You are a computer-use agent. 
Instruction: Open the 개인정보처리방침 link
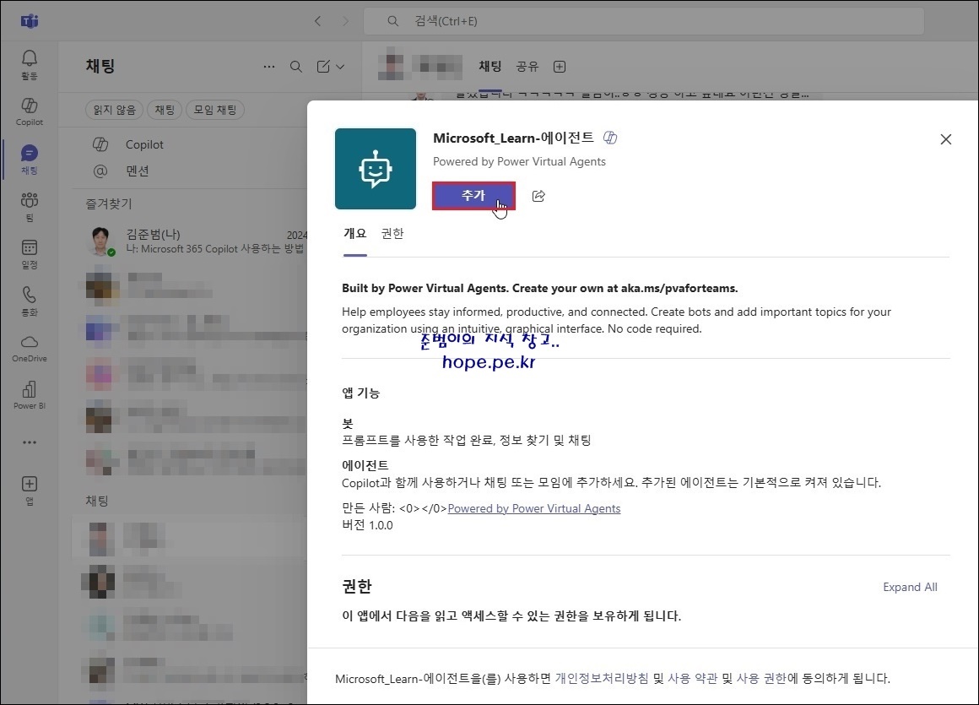click(x=602, y=678)
